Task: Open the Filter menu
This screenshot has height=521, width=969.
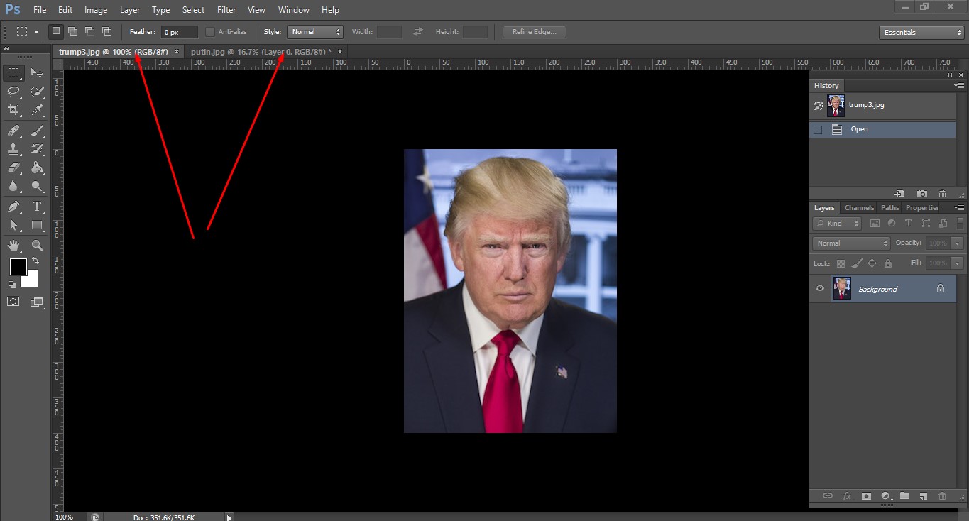Action: pos(226,9)
